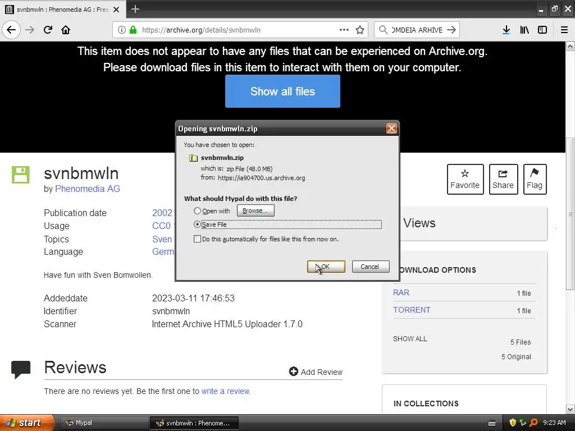The height and width of the screenshot is (431, 575).
Task: Open the Phenomedia AG creator link
Action: coord(87,189)
